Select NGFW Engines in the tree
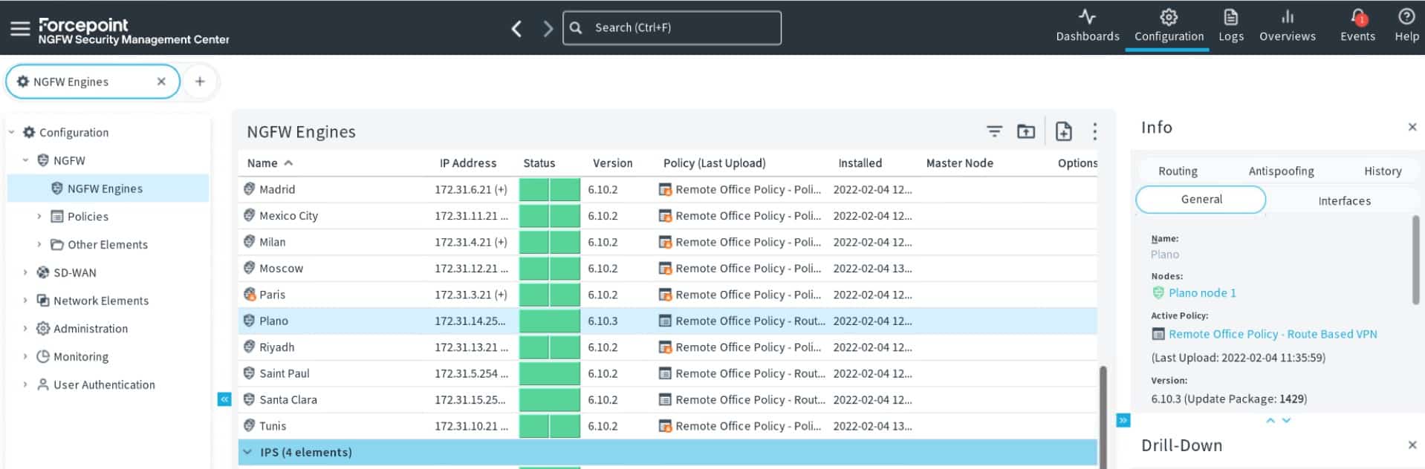The height and width of the screenshot is (469, 1425). click(x=108, y=188)
